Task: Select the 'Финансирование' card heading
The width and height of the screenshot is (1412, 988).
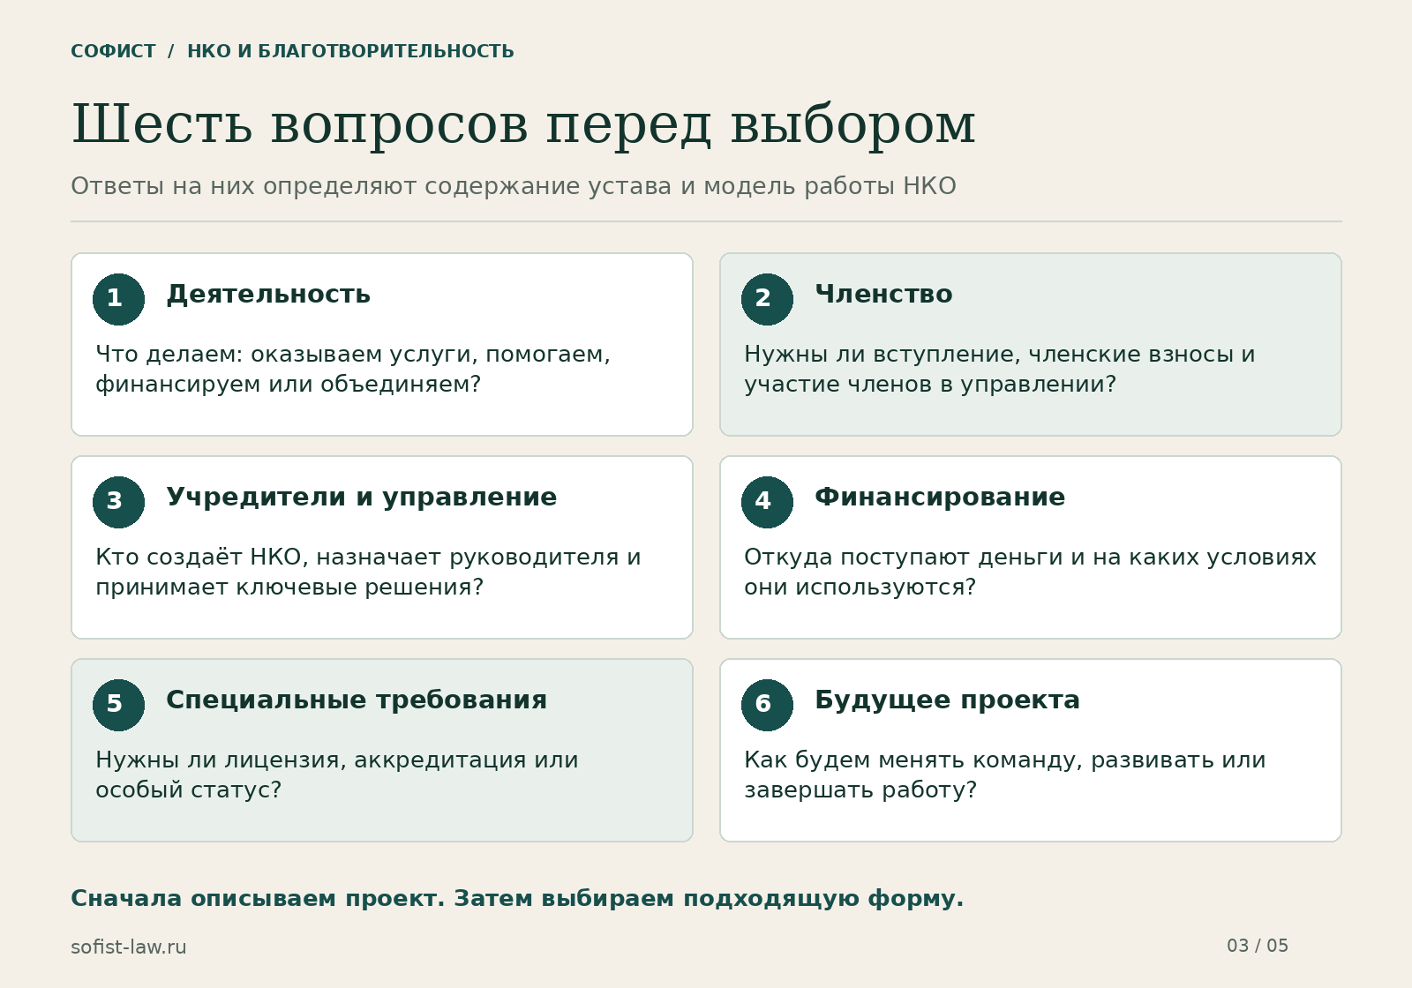Action: coord(940,498)
